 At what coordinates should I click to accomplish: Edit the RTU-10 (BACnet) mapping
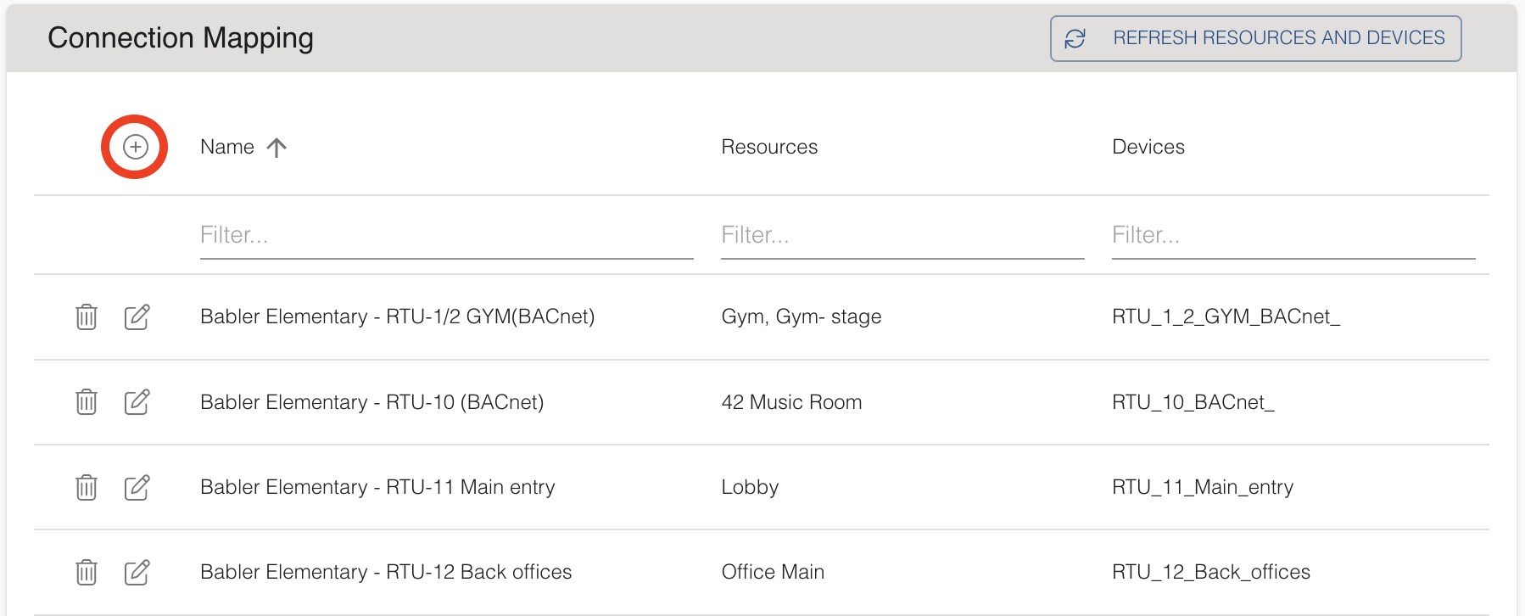click(x=137, y=401)
